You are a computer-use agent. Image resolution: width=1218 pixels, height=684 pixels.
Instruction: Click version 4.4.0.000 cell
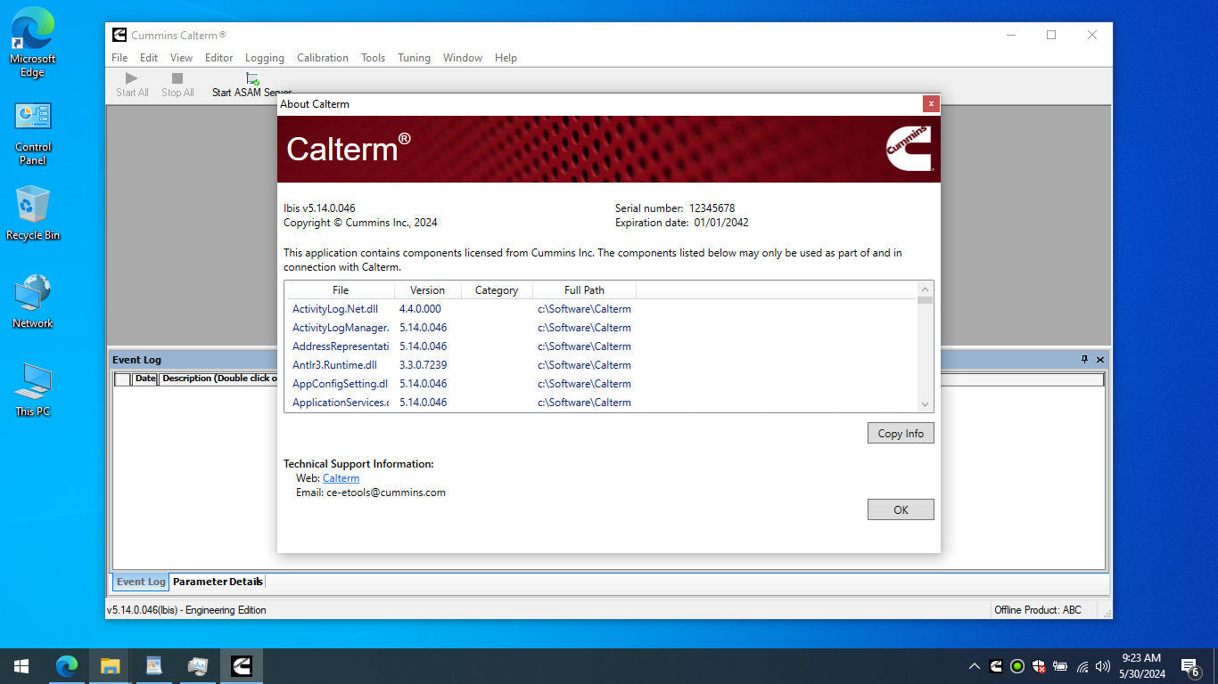coord(420,309)
